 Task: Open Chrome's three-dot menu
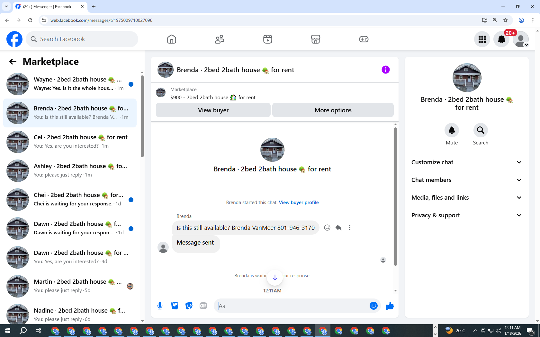tap(533, 20)
